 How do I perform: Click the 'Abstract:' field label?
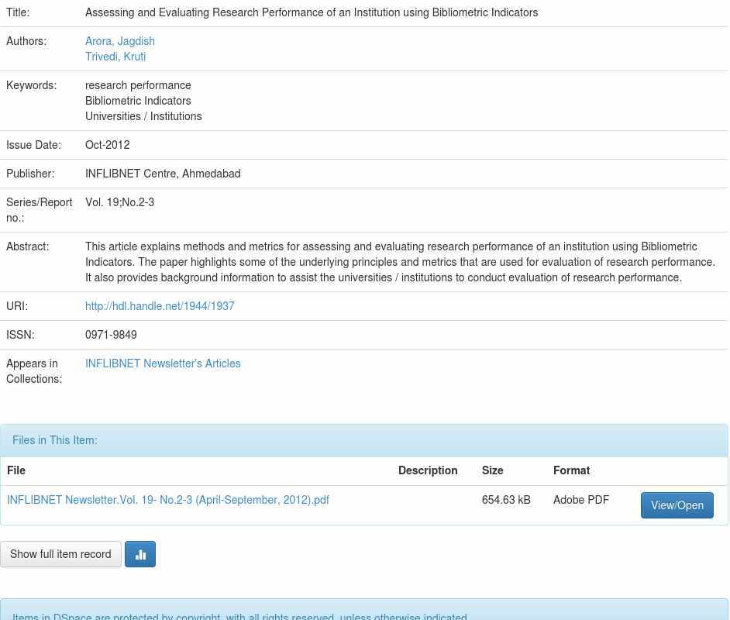(x=27, y=246)
